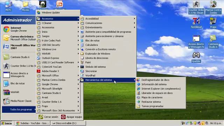Open Información del sistema
The width and height of the screenshot is (224, 126).
click(161, 84)
